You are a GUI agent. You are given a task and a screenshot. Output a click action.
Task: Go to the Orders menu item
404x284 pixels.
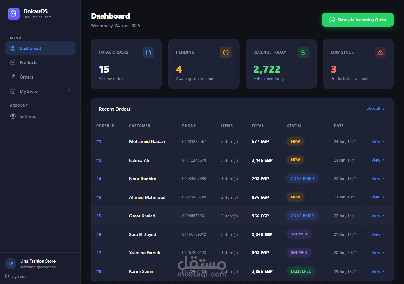click(x=40, y=77)
